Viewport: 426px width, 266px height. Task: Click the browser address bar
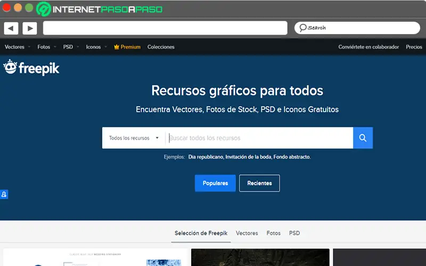(165, 28)
